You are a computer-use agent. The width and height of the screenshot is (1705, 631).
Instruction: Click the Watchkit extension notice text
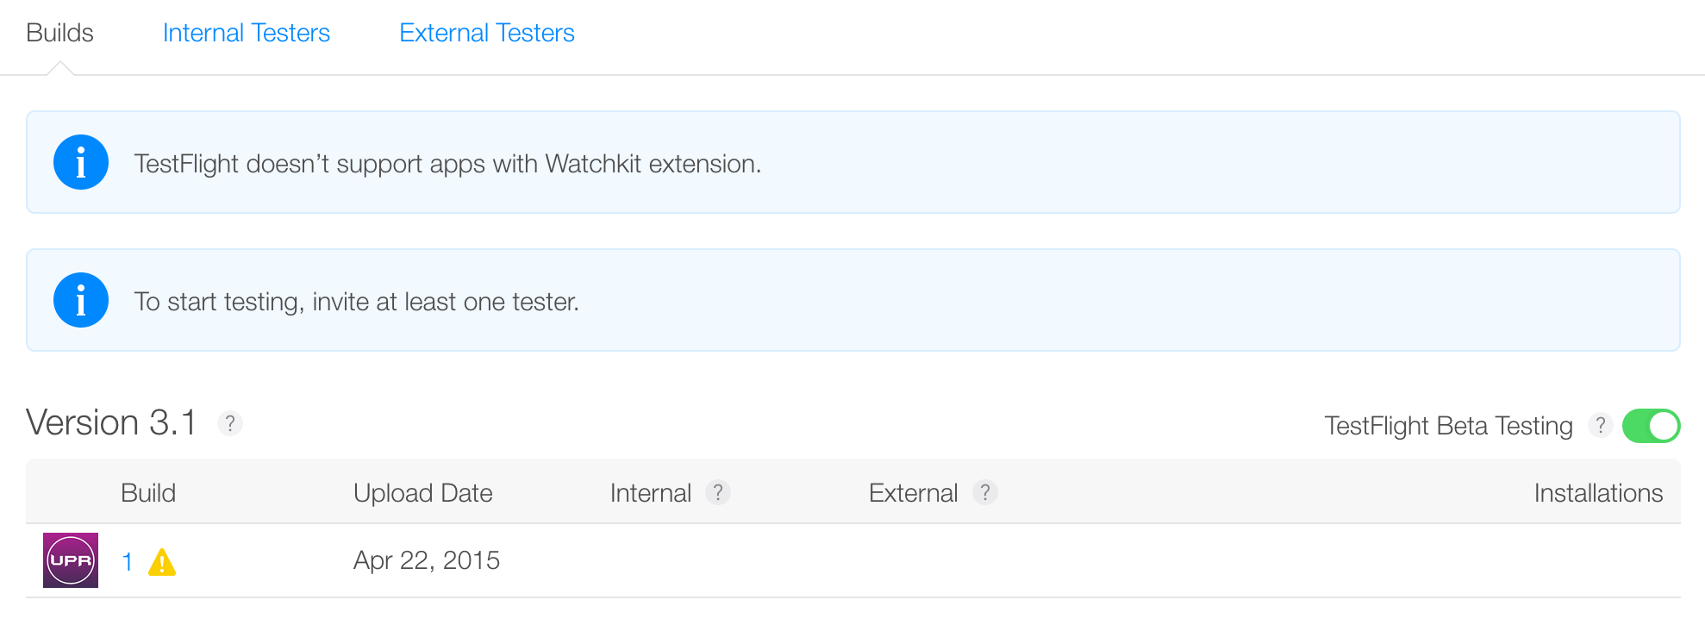click(447, 164)
